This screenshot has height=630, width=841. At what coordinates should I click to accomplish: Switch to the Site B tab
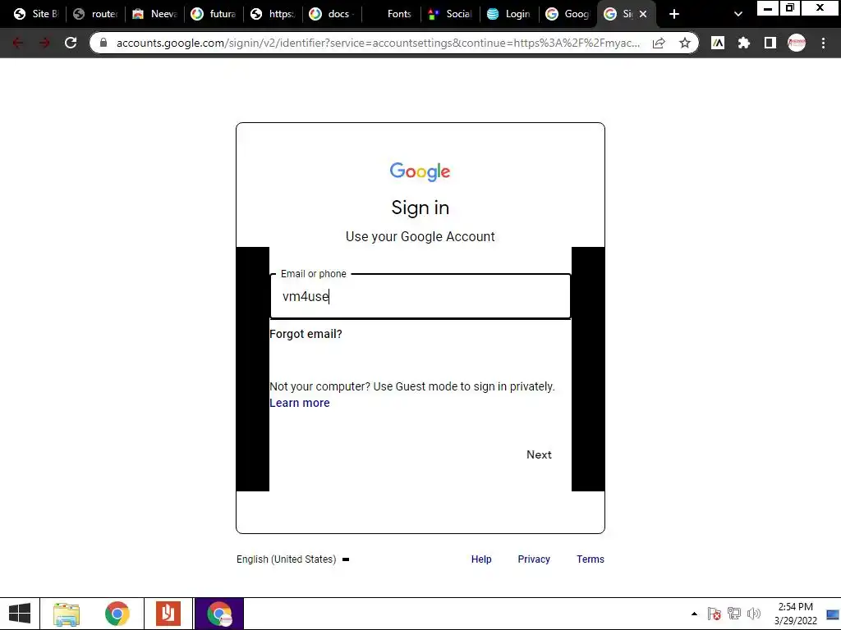tap(36, 14)
